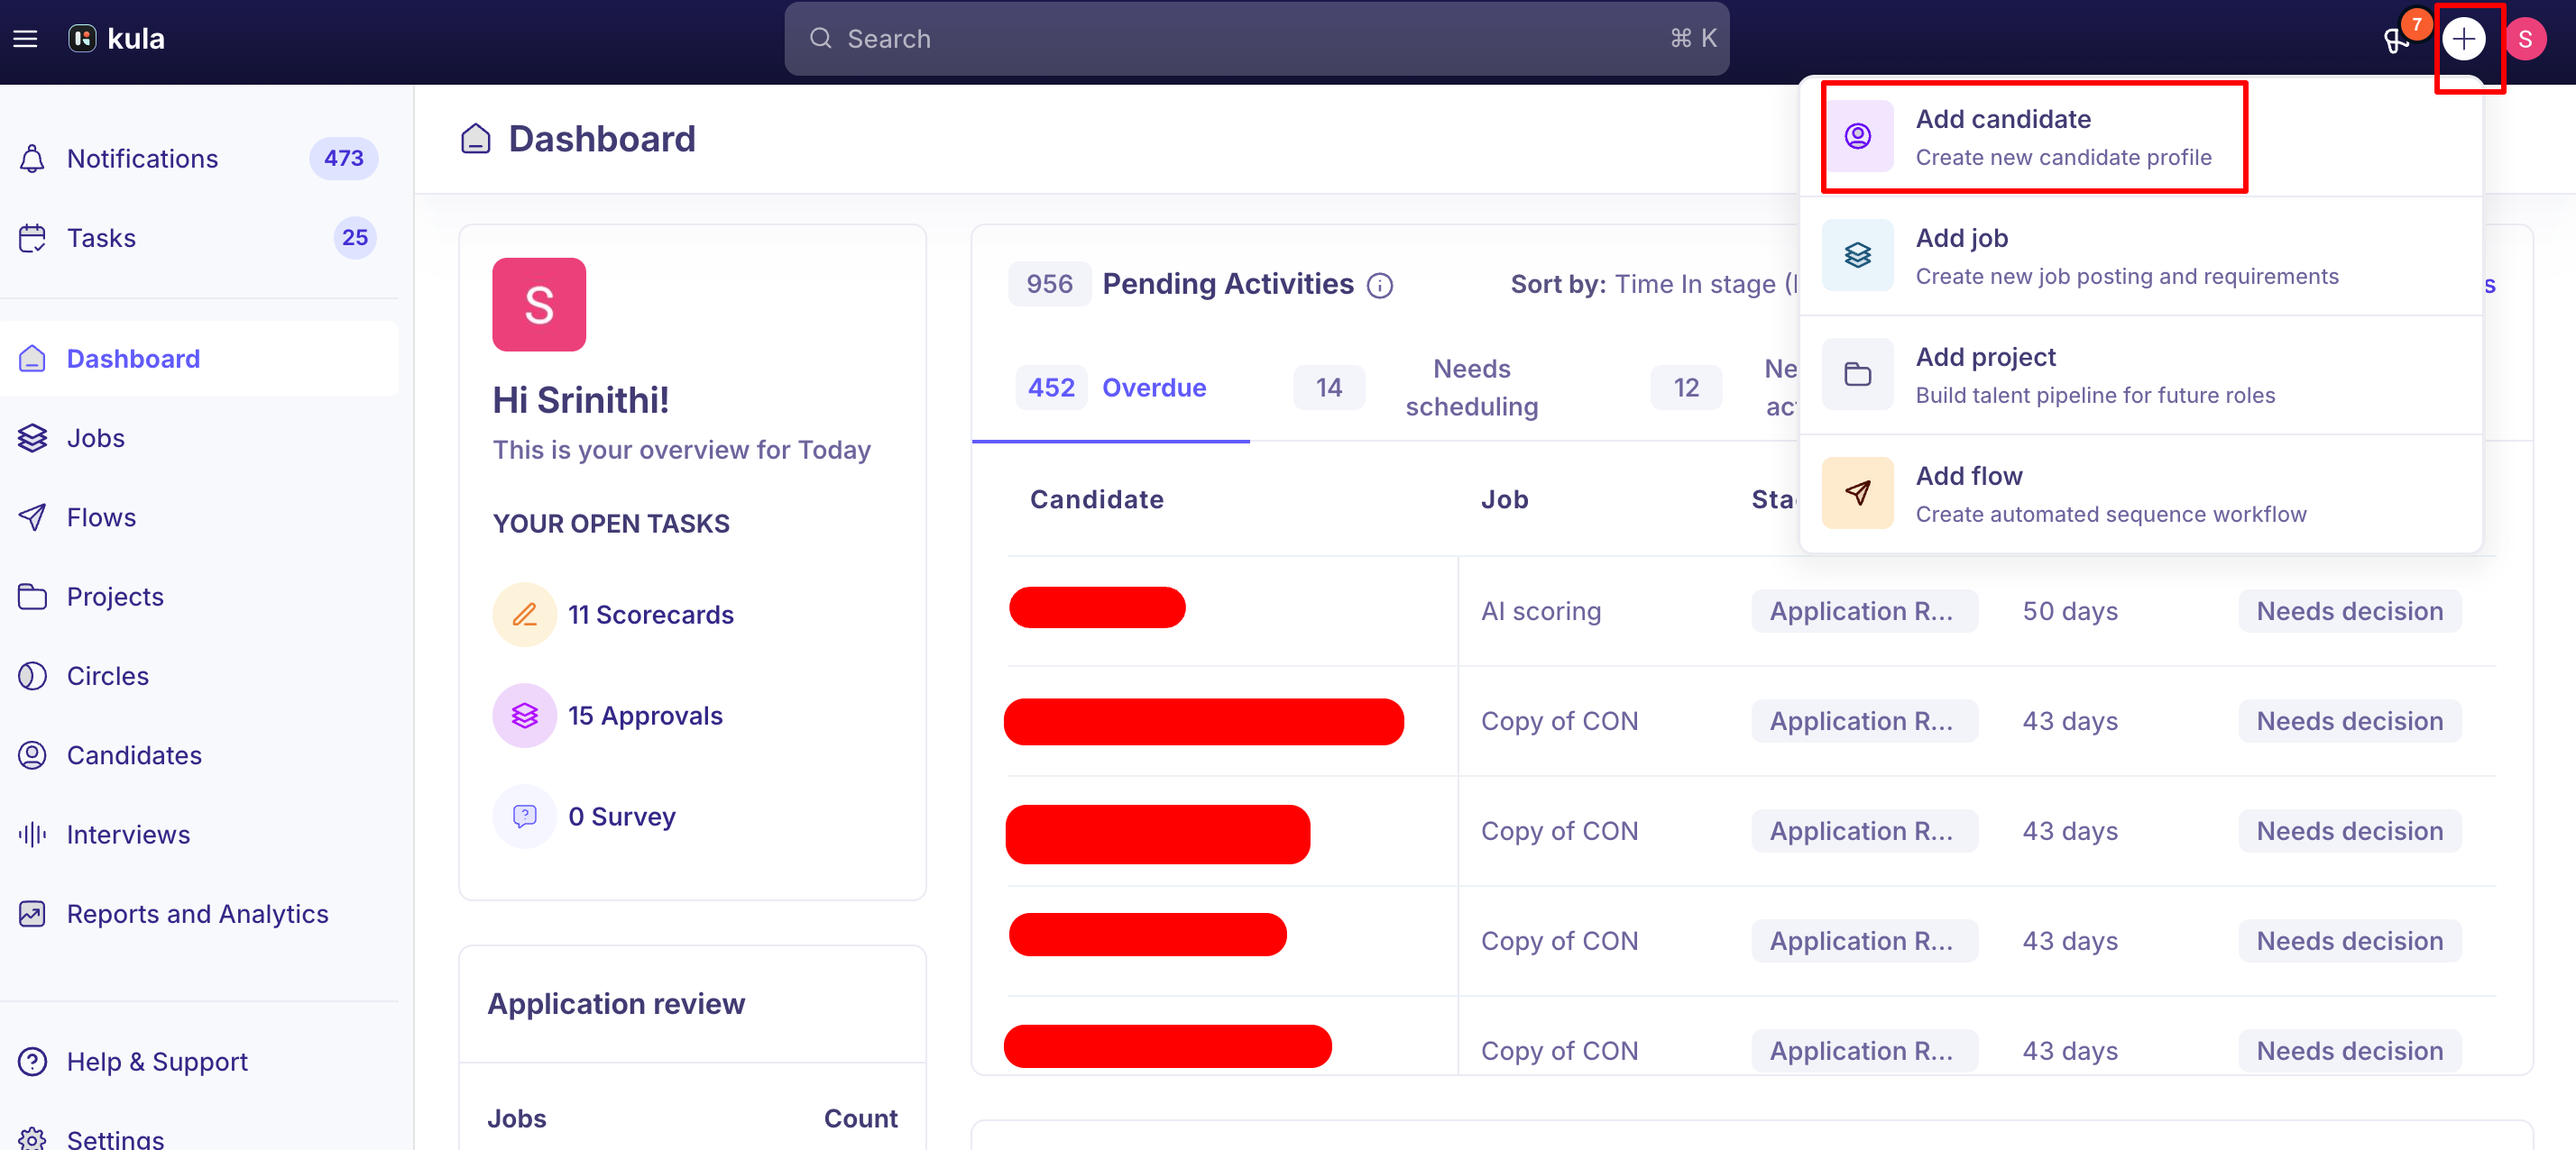Open the announcements icon with badge 7

(x=2397, y=39)
